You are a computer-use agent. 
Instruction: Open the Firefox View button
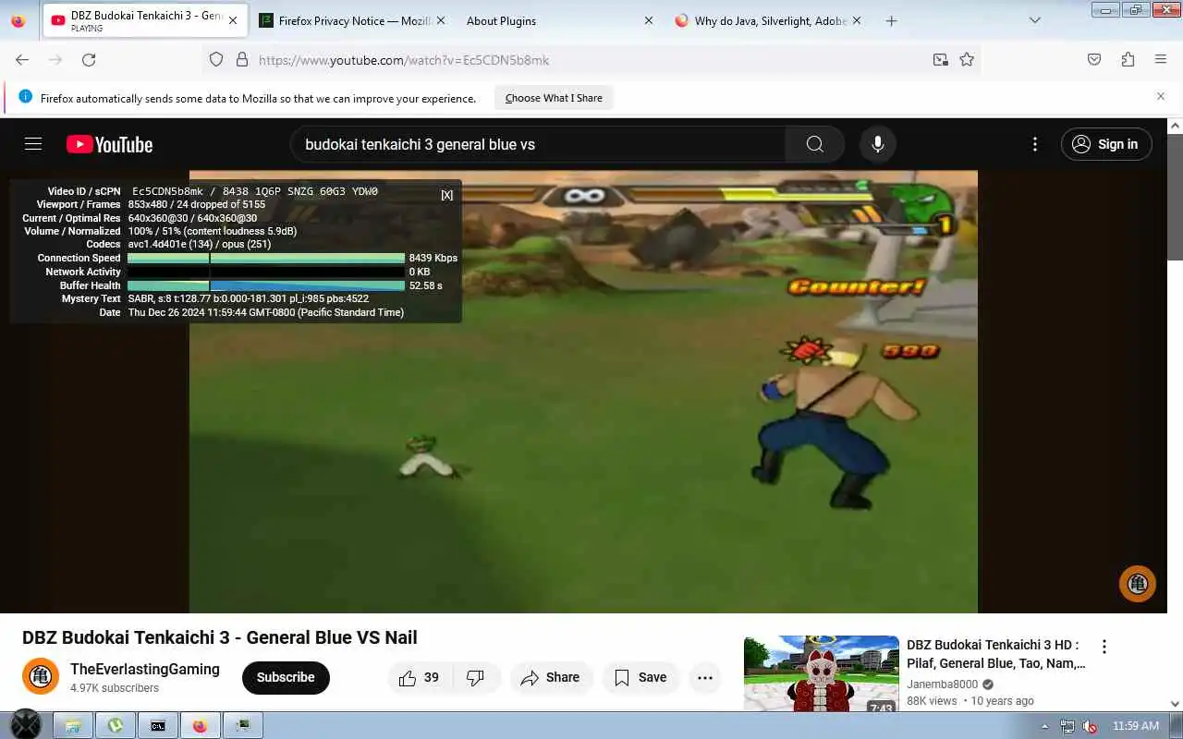[18, 20]
